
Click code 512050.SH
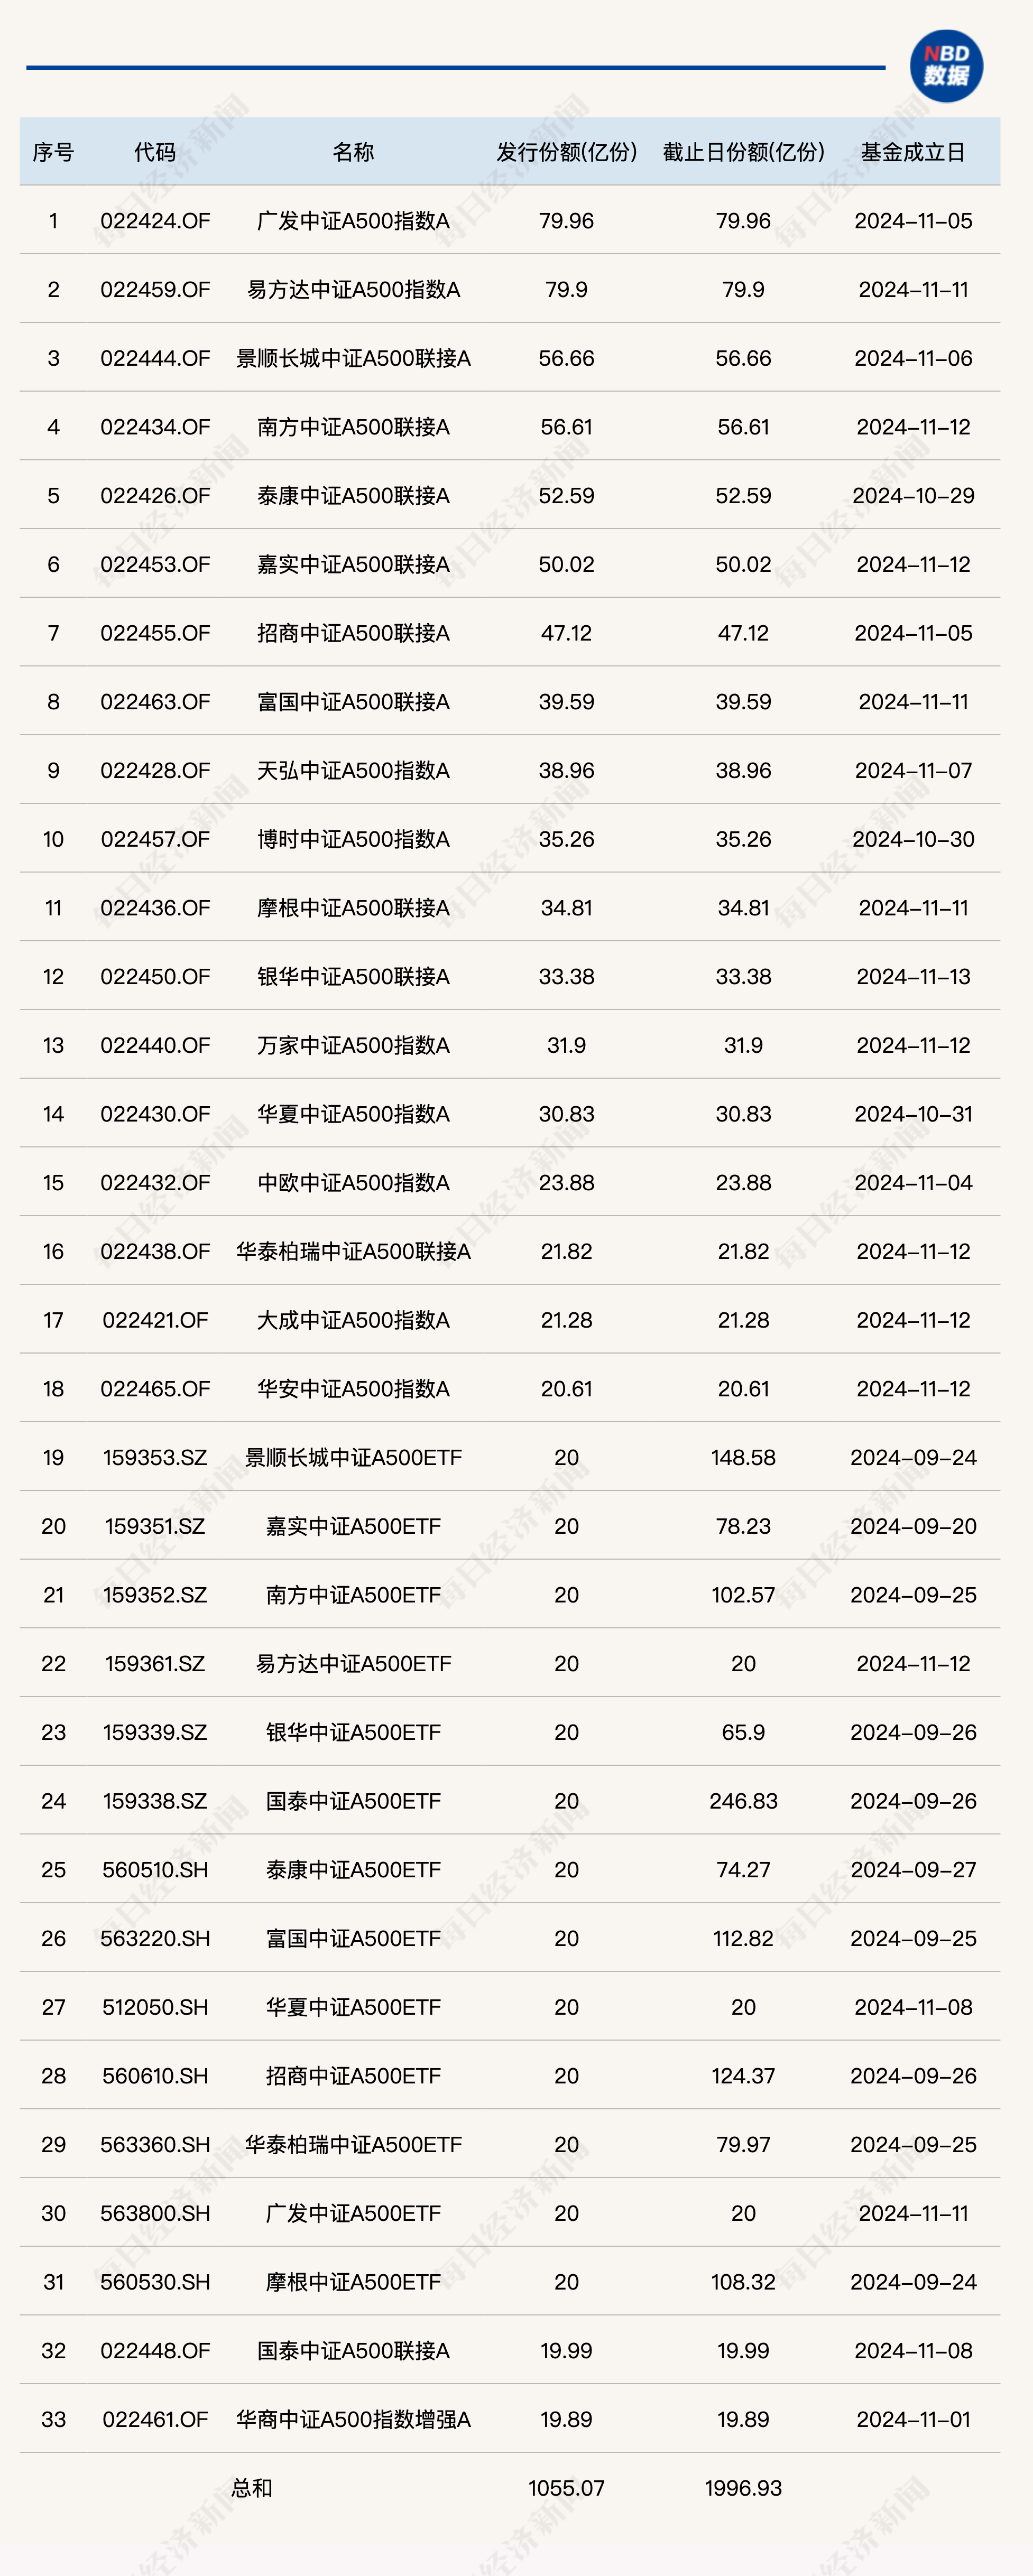(x=155, y=2007)
